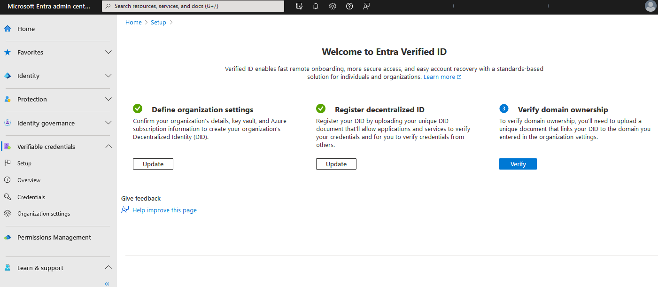The width and height of the screenshot is (658, 287).
Task: Click the search resources field at the top
Action: (193, 6)
